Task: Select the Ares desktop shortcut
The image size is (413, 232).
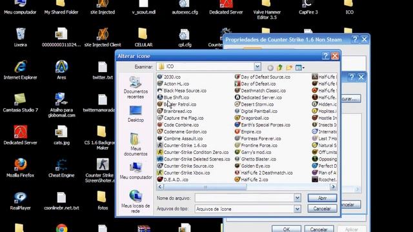Action: point(61,70)
